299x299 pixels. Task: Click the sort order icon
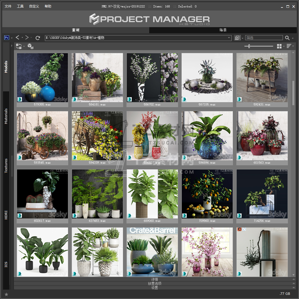click(289, 46)
